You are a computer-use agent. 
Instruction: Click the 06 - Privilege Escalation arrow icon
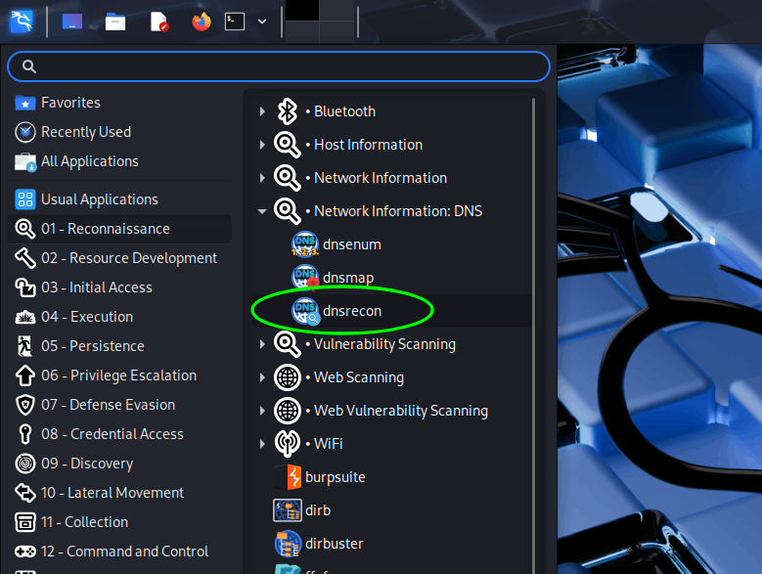tap(25, 375)
